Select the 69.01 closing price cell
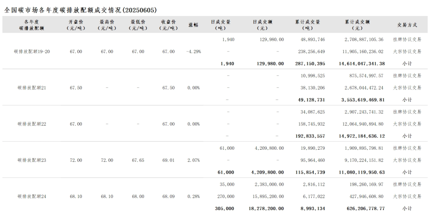This screenshot has height=214, width=431. (x=168, y=160)
